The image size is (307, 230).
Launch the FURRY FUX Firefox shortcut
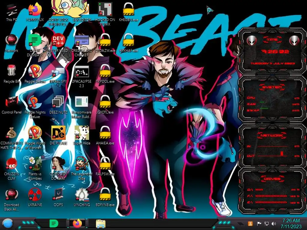(x=35, y=13)
